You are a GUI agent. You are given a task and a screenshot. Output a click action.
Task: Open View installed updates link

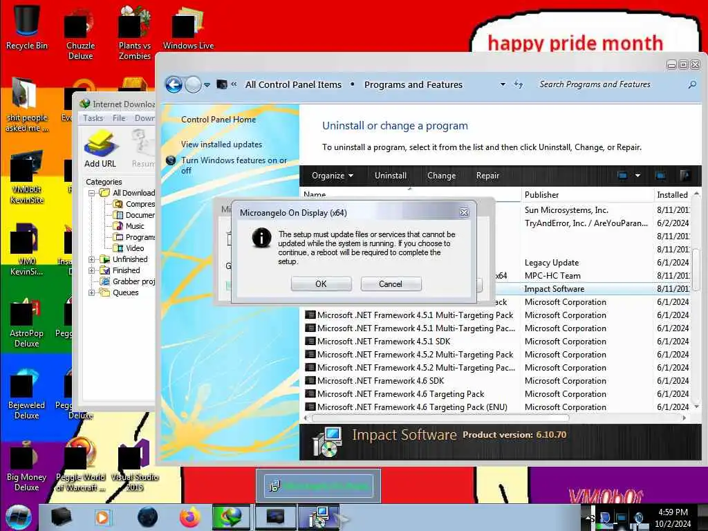222,145
